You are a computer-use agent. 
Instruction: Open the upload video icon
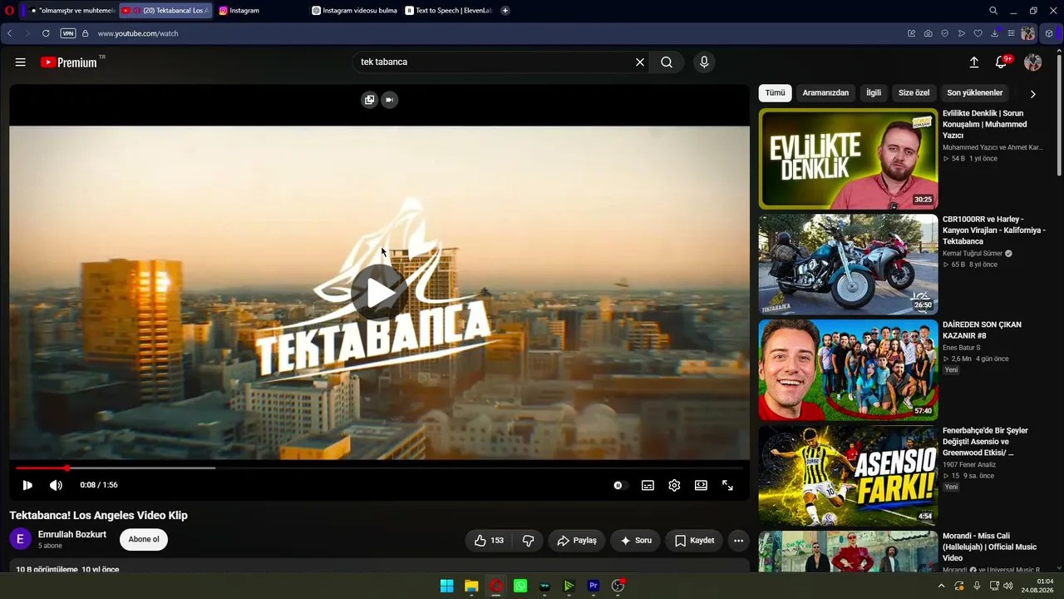(974, 62)
